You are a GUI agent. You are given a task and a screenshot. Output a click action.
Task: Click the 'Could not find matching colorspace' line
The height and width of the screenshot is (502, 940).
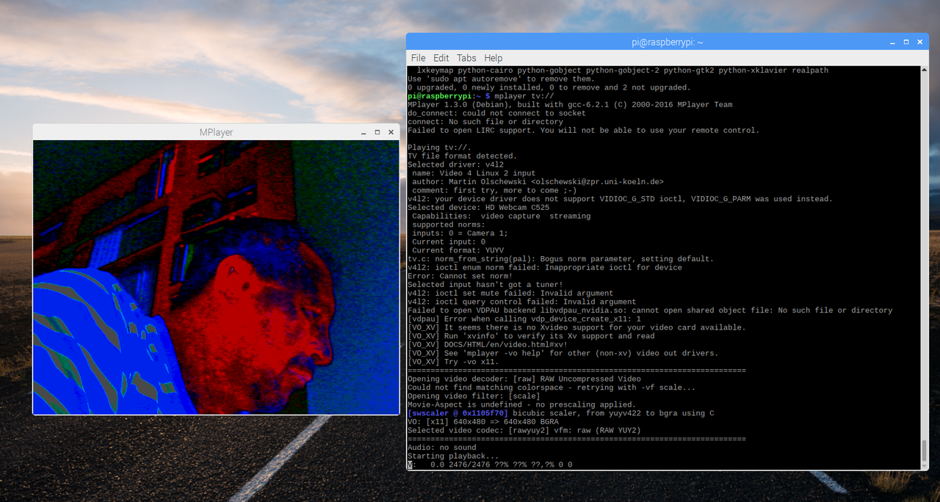[552, 388]
